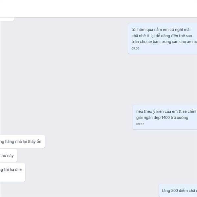Screen dimensions: 197x197
Task: Click the line starting "trần cho ae bán"
Action: point(164,42)
